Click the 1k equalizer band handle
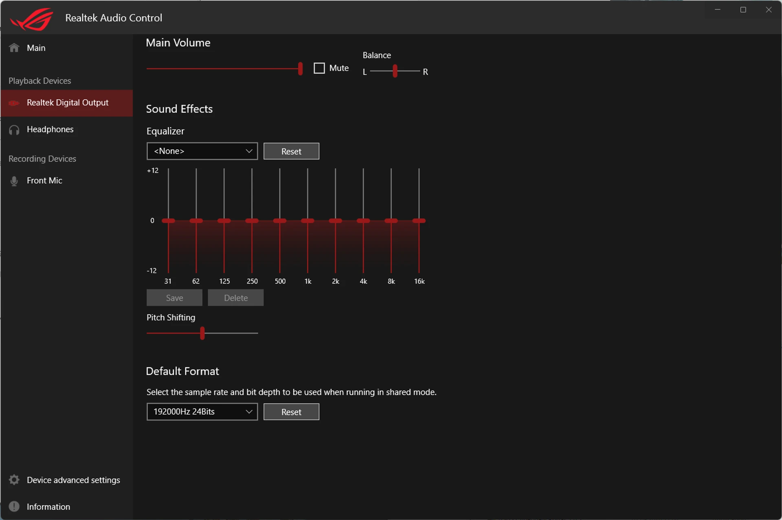Viewport: 782px width, 520px height. (308, 221)
